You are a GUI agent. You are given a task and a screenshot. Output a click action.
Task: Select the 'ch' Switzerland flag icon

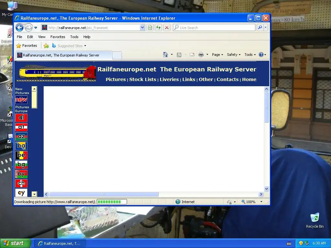21,183
